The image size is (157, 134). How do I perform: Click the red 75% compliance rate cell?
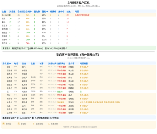[x=27, y=43]
